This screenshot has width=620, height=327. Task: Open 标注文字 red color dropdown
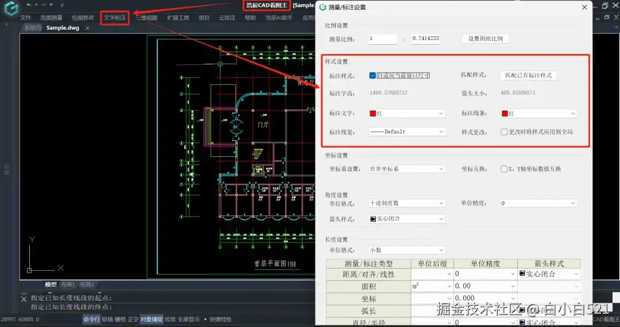407,113
